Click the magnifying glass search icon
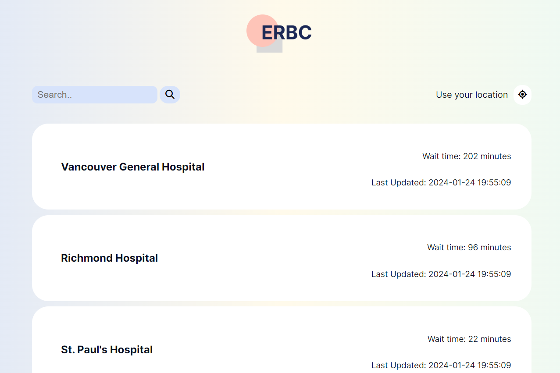 point(170,95)
